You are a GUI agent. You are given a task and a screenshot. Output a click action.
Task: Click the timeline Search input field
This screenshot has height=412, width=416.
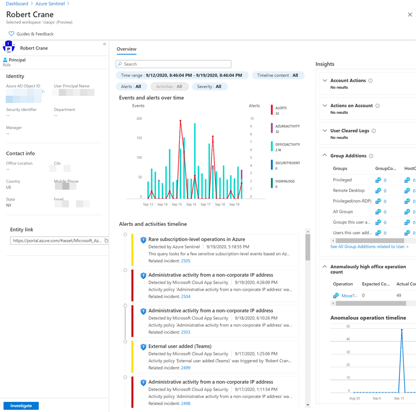174,64
